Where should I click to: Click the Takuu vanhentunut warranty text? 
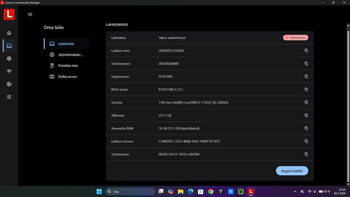coord(172,38)
